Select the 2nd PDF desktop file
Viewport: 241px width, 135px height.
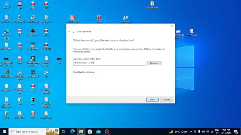coord(20,46)
